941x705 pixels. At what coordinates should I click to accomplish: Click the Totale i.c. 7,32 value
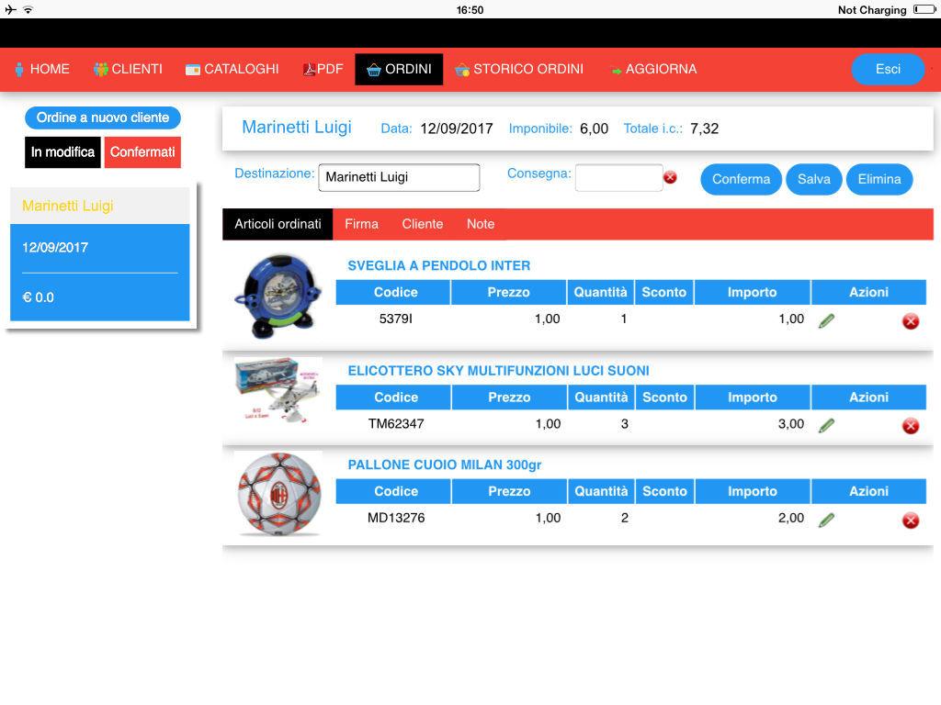704,129
